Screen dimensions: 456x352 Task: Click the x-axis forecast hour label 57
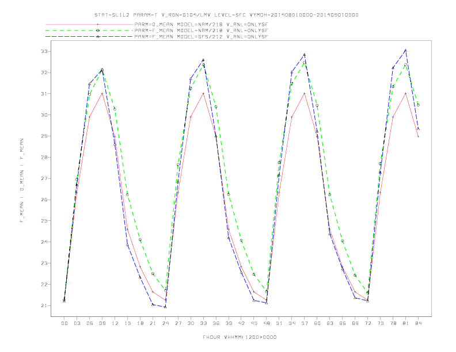(305, 323)
